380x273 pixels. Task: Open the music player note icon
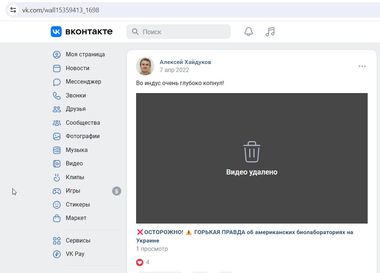point(270,32)
